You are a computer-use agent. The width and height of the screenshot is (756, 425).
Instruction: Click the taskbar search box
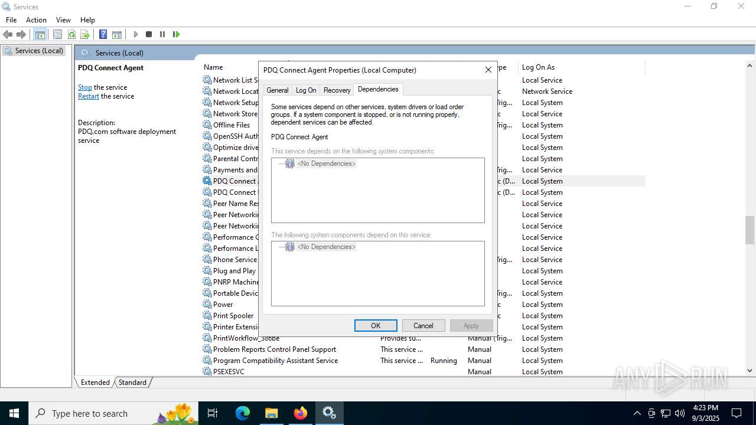coord(113,413)
